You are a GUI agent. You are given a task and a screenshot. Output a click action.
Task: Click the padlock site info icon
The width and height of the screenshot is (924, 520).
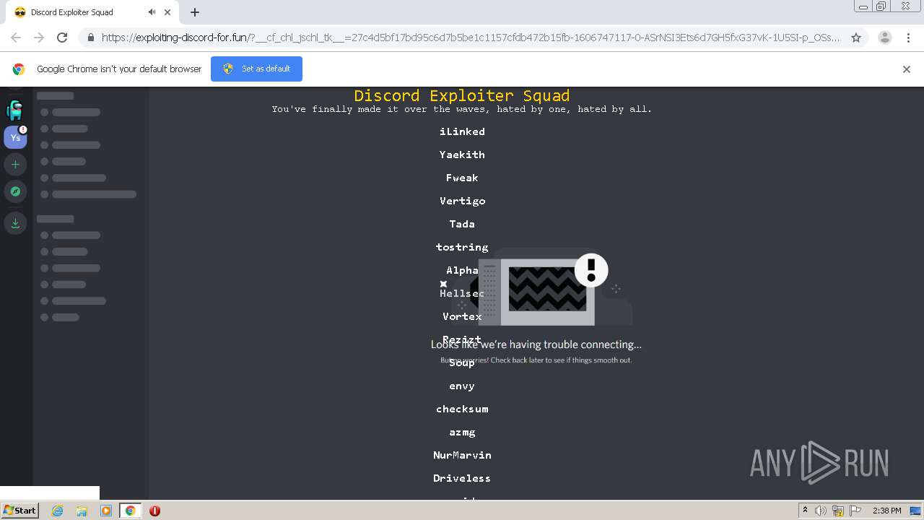coord(90,38)
